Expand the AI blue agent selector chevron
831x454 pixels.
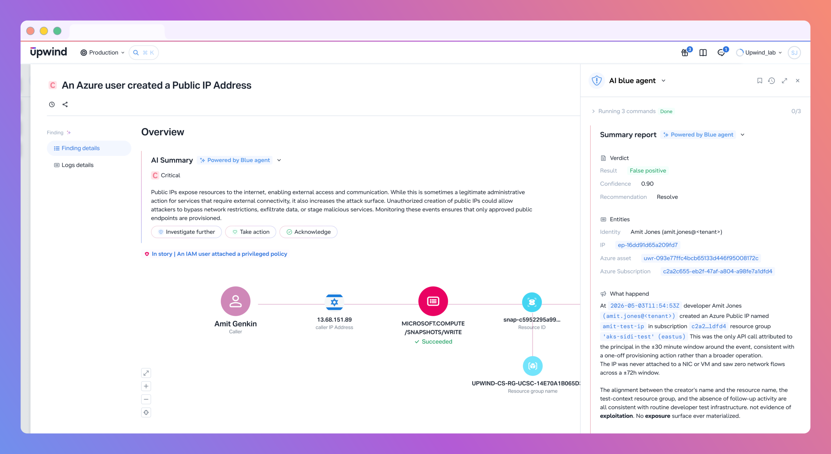tap(664, 81)
